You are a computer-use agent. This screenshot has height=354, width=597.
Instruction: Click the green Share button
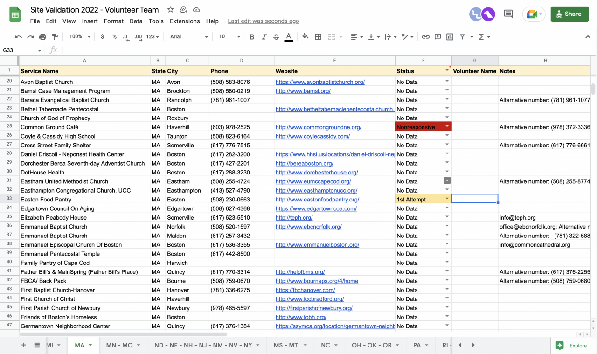(569, 14)
